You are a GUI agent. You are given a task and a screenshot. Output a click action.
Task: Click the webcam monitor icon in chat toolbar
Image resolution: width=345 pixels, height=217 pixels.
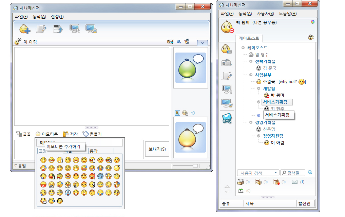[x=74, y=29]
